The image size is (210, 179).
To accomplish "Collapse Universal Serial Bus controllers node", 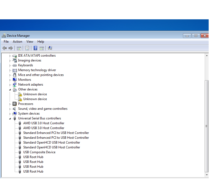I will click(x=10, y=119).
